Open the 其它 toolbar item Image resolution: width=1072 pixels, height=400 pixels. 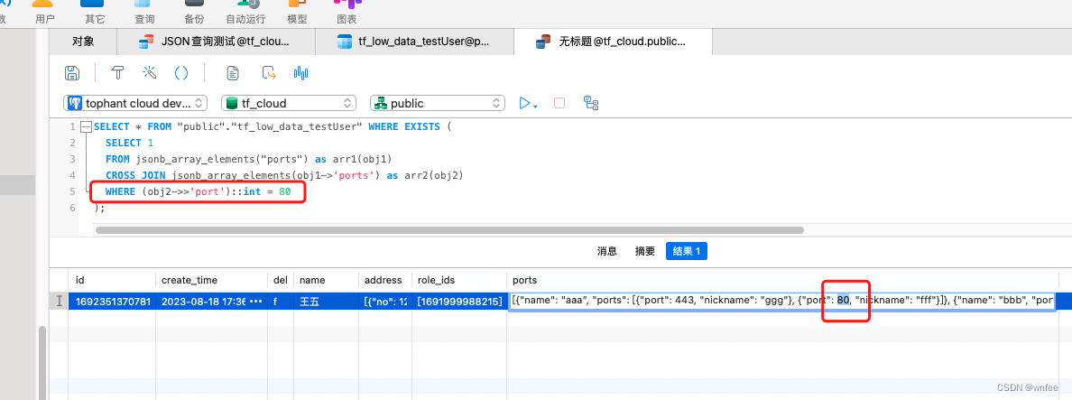[x=95, y=13]
